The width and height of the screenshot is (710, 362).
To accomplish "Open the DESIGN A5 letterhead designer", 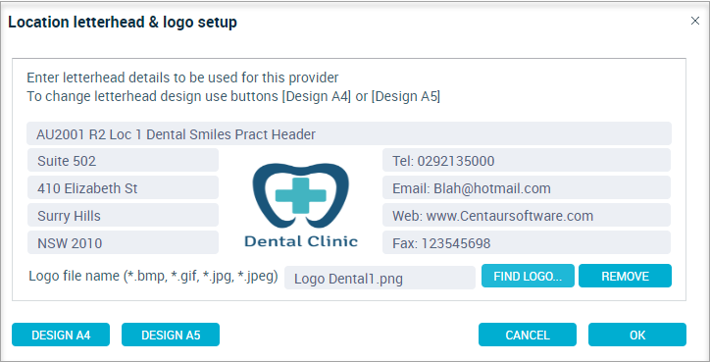I will 171,335.
